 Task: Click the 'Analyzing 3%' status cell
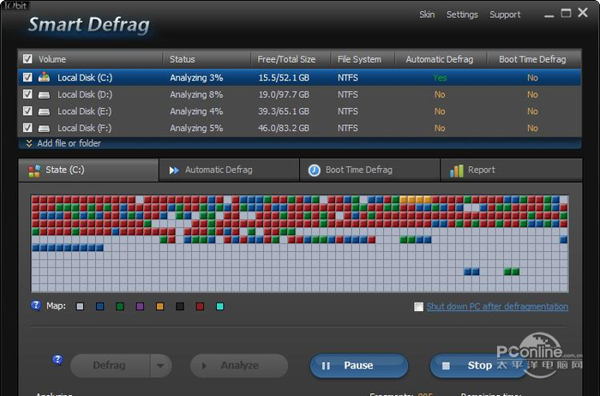coord(196,78)
